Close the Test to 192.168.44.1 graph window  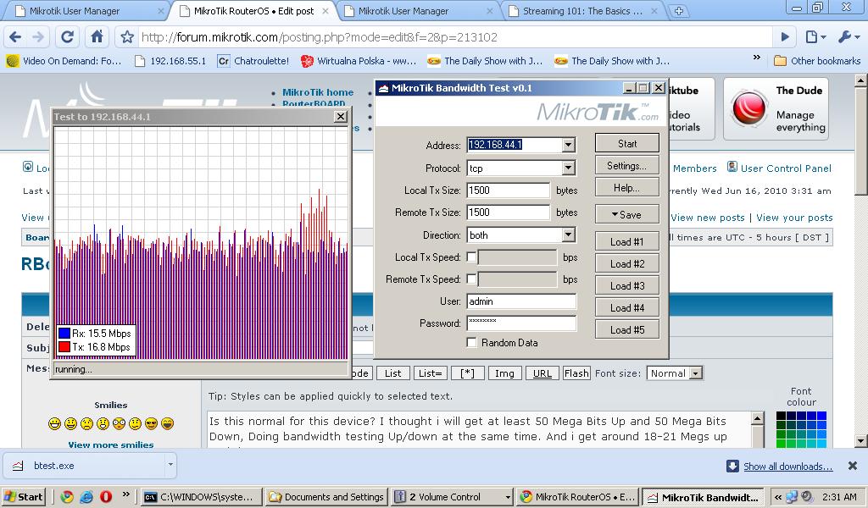click(341, 116)
